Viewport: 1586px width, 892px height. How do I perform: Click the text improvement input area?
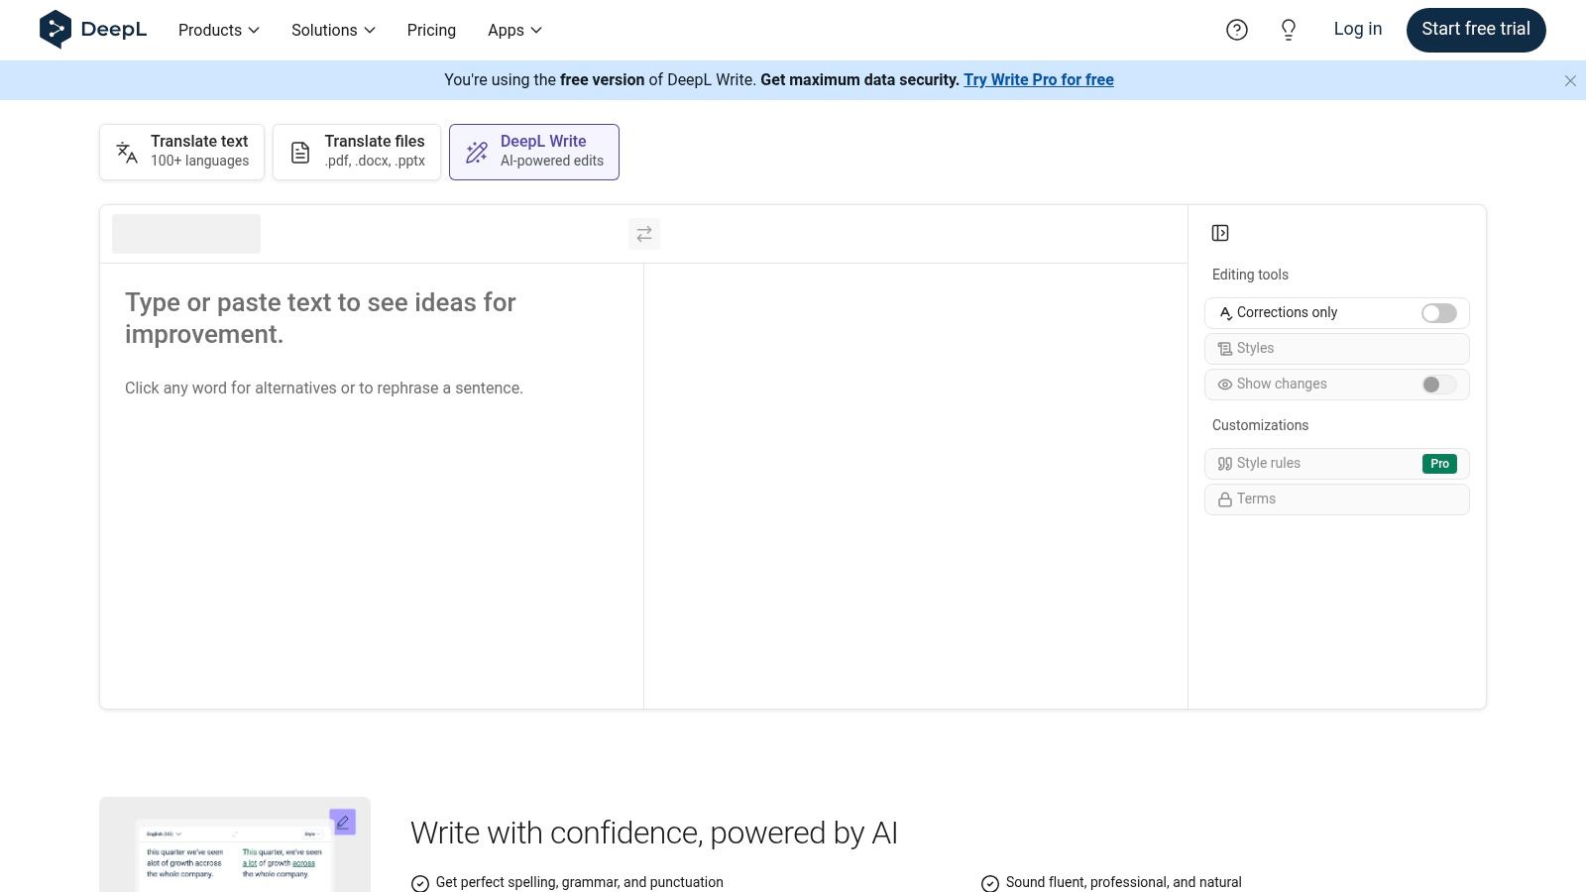(372, 446)
